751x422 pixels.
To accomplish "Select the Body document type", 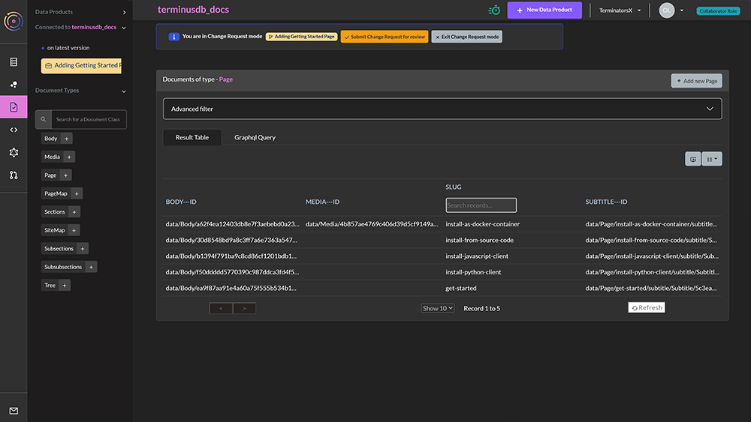I will (51, 139).
